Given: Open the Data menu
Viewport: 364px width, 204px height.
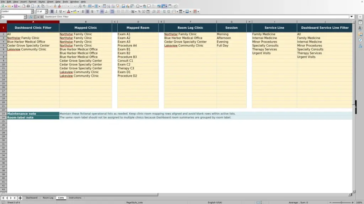Looking at the screenshot, I should coord(58,2).
